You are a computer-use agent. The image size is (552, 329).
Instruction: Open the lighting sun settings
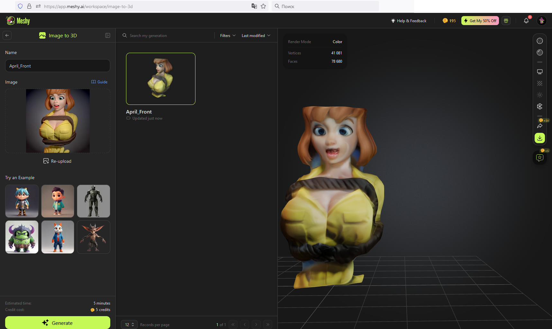point(540,95)
